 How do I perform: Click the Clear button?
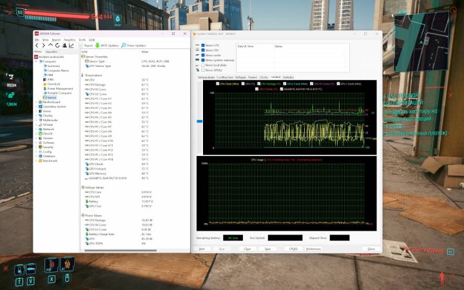click(247, 249)
